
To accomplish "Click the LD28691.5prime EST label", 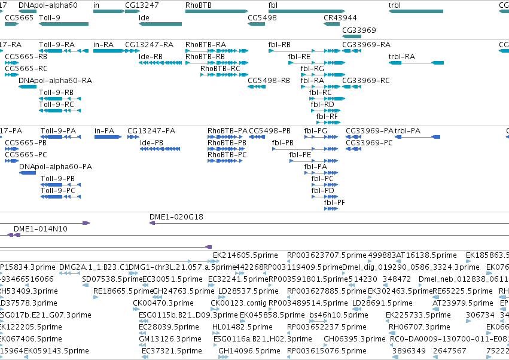I will [x=382, y=303].
